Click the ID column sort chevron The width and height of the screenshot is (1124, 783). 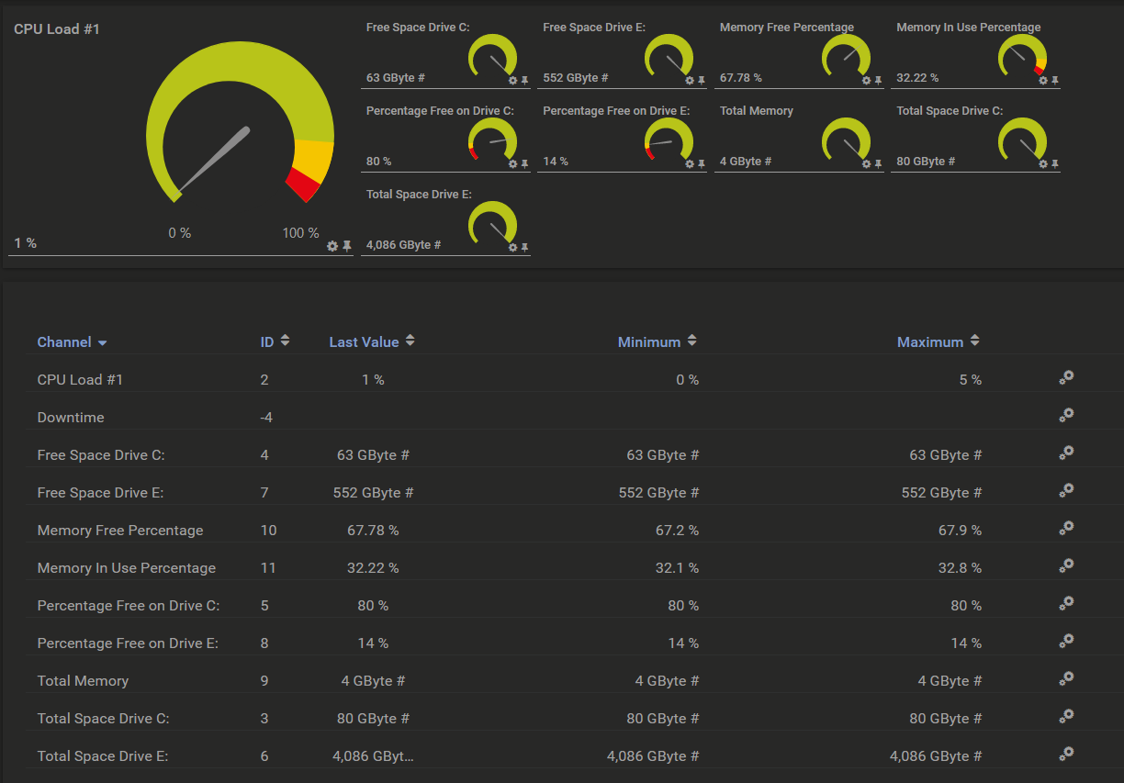coord(285,340)
